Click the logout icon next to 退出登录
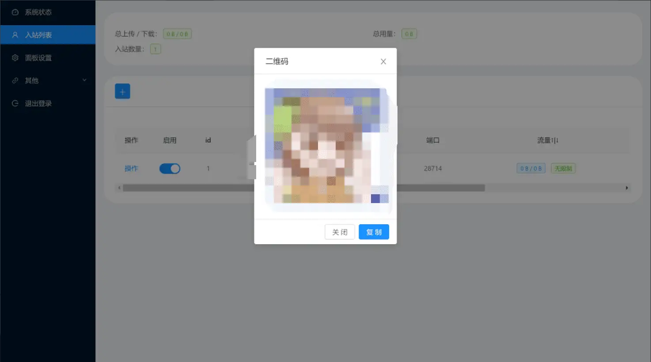The height and width of the screenshot is (362, 651). point(15,103)
